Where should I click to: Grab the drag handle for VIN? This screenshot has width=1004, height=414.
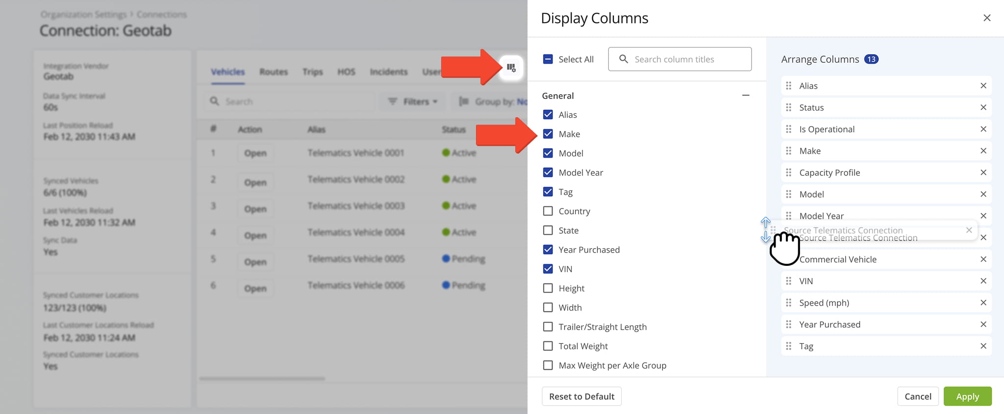(788, 281)
